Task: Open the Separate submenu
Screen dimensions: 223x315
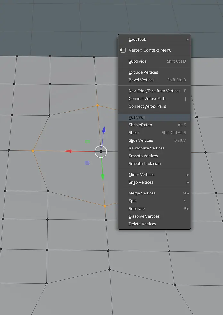Action: (154, 209)
